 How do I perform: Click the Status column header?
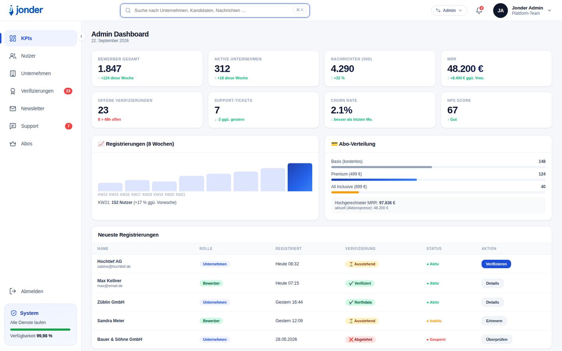(x=434, y=248)
